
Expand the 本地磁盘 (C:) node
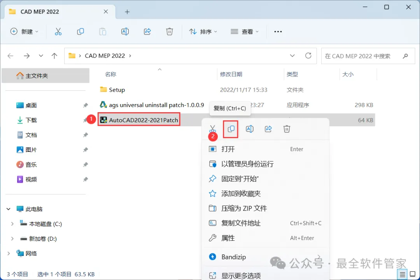pos(12,224)
